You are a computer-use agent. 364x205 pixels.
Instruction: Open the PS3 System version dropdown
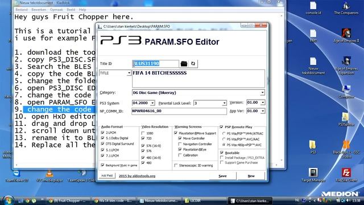click(152, 103)
